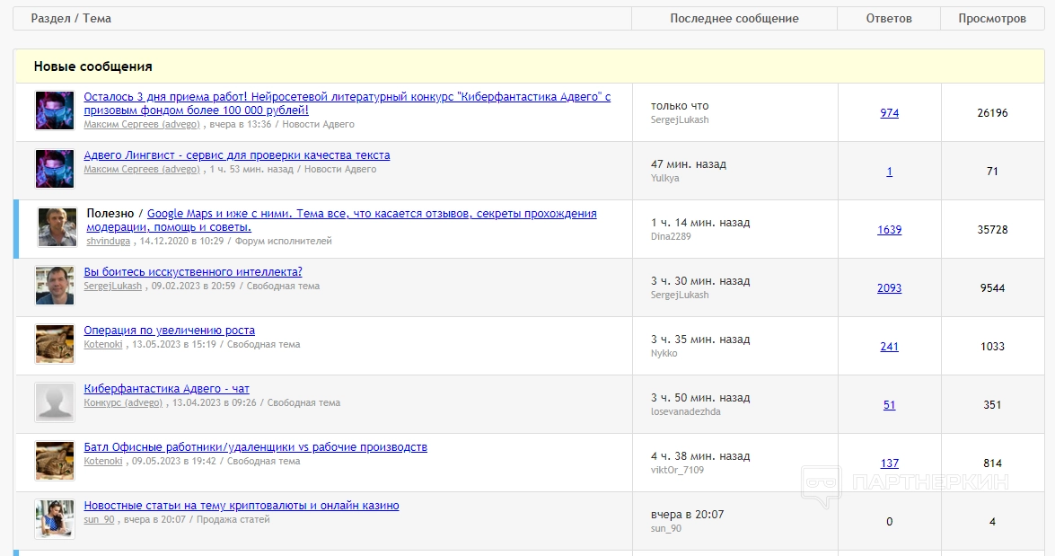This screenshot has height=556, width=1055.
Task: Click the Просмотров column header
Action: tap(991, 19)
